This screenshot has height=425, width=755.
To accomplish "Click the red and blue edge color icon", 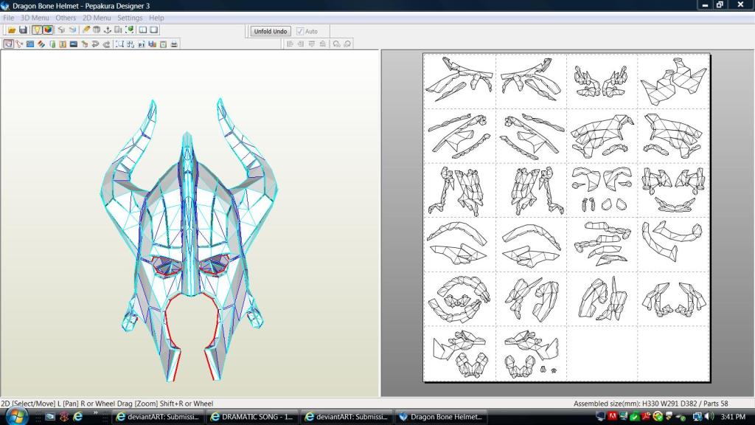I will [41, 44].
